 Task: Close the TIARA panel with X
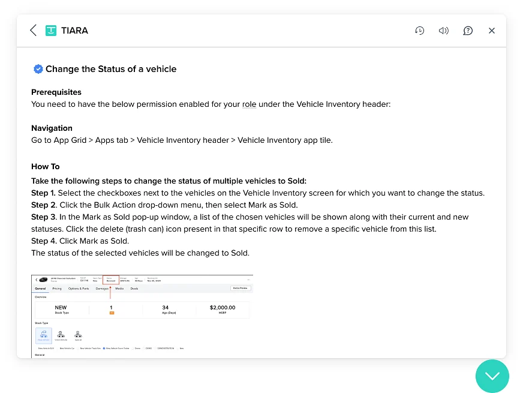point(492,31)
